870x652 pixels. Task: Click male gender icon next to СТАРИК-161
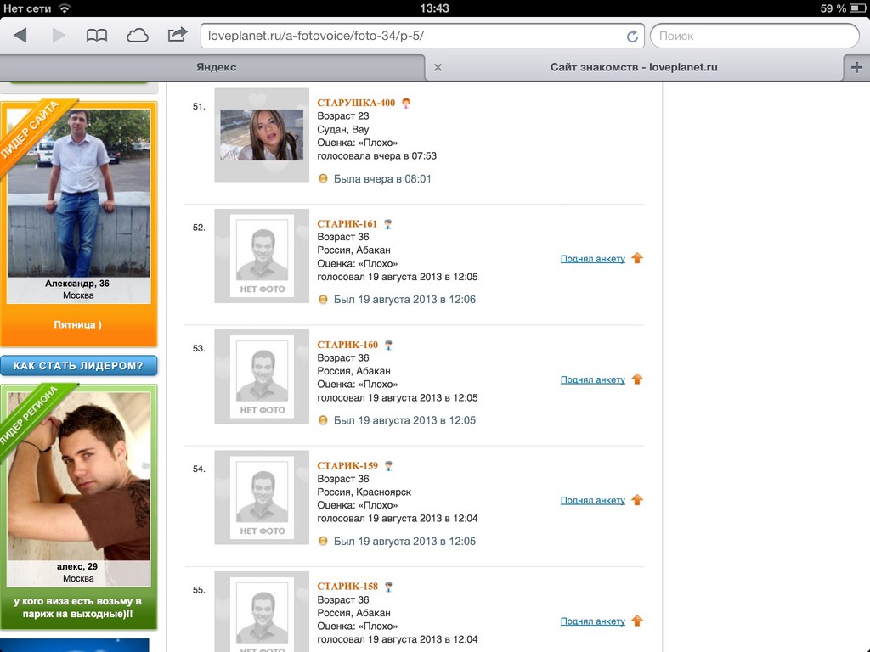coord(387,223)
